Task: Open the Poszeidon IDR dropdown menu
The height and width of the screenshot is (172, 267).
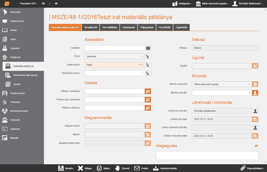Action: tap(28, 4)
